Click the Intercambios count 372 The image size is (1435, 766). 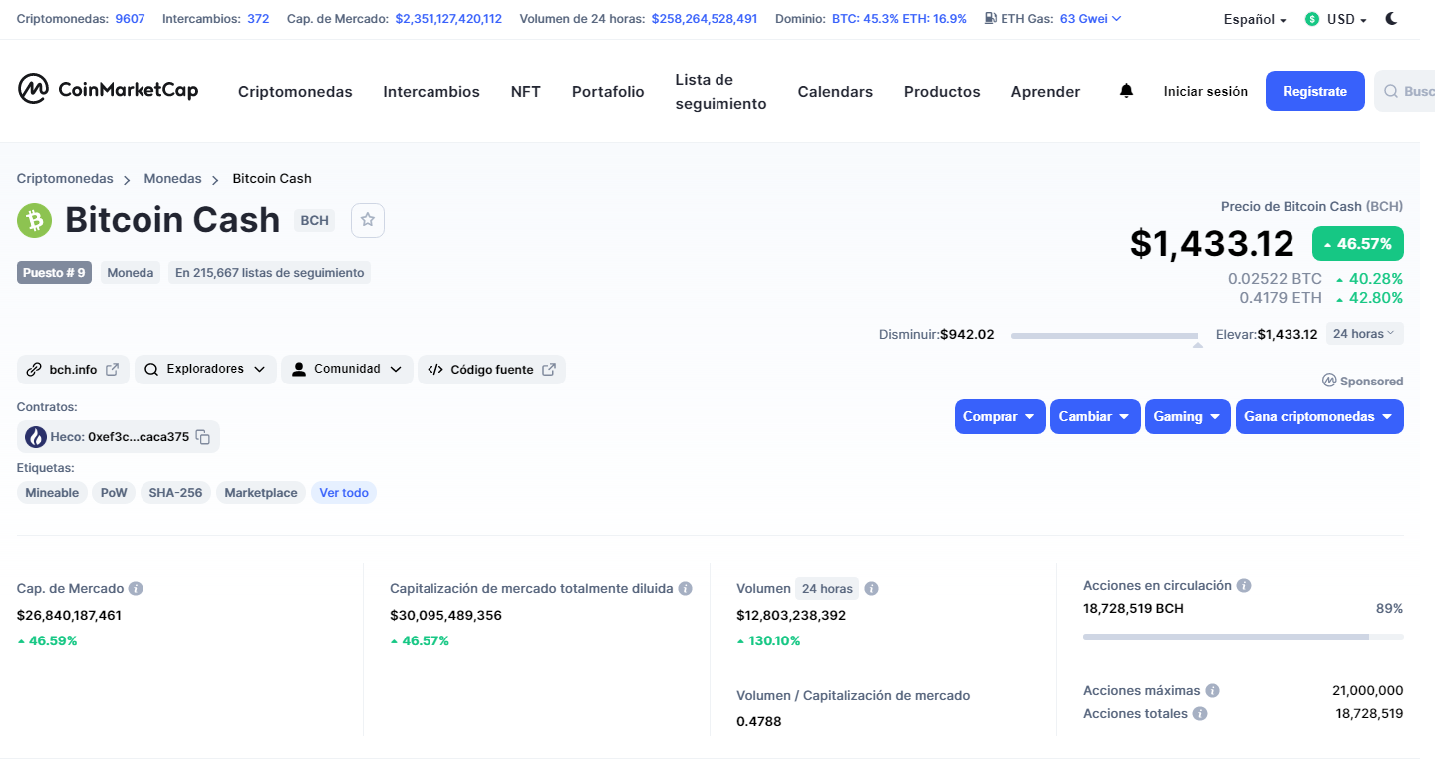pos(258,18)
